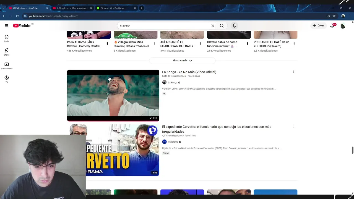Open La Konga - Ya No Más video title
Viewport: 354px width, 199px height.
click(x=189, y=72)
